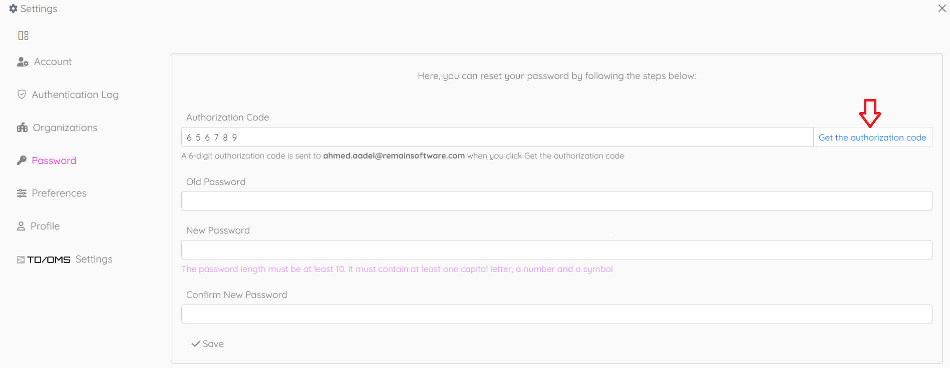Click into the Old Password field

click(556, 201)
